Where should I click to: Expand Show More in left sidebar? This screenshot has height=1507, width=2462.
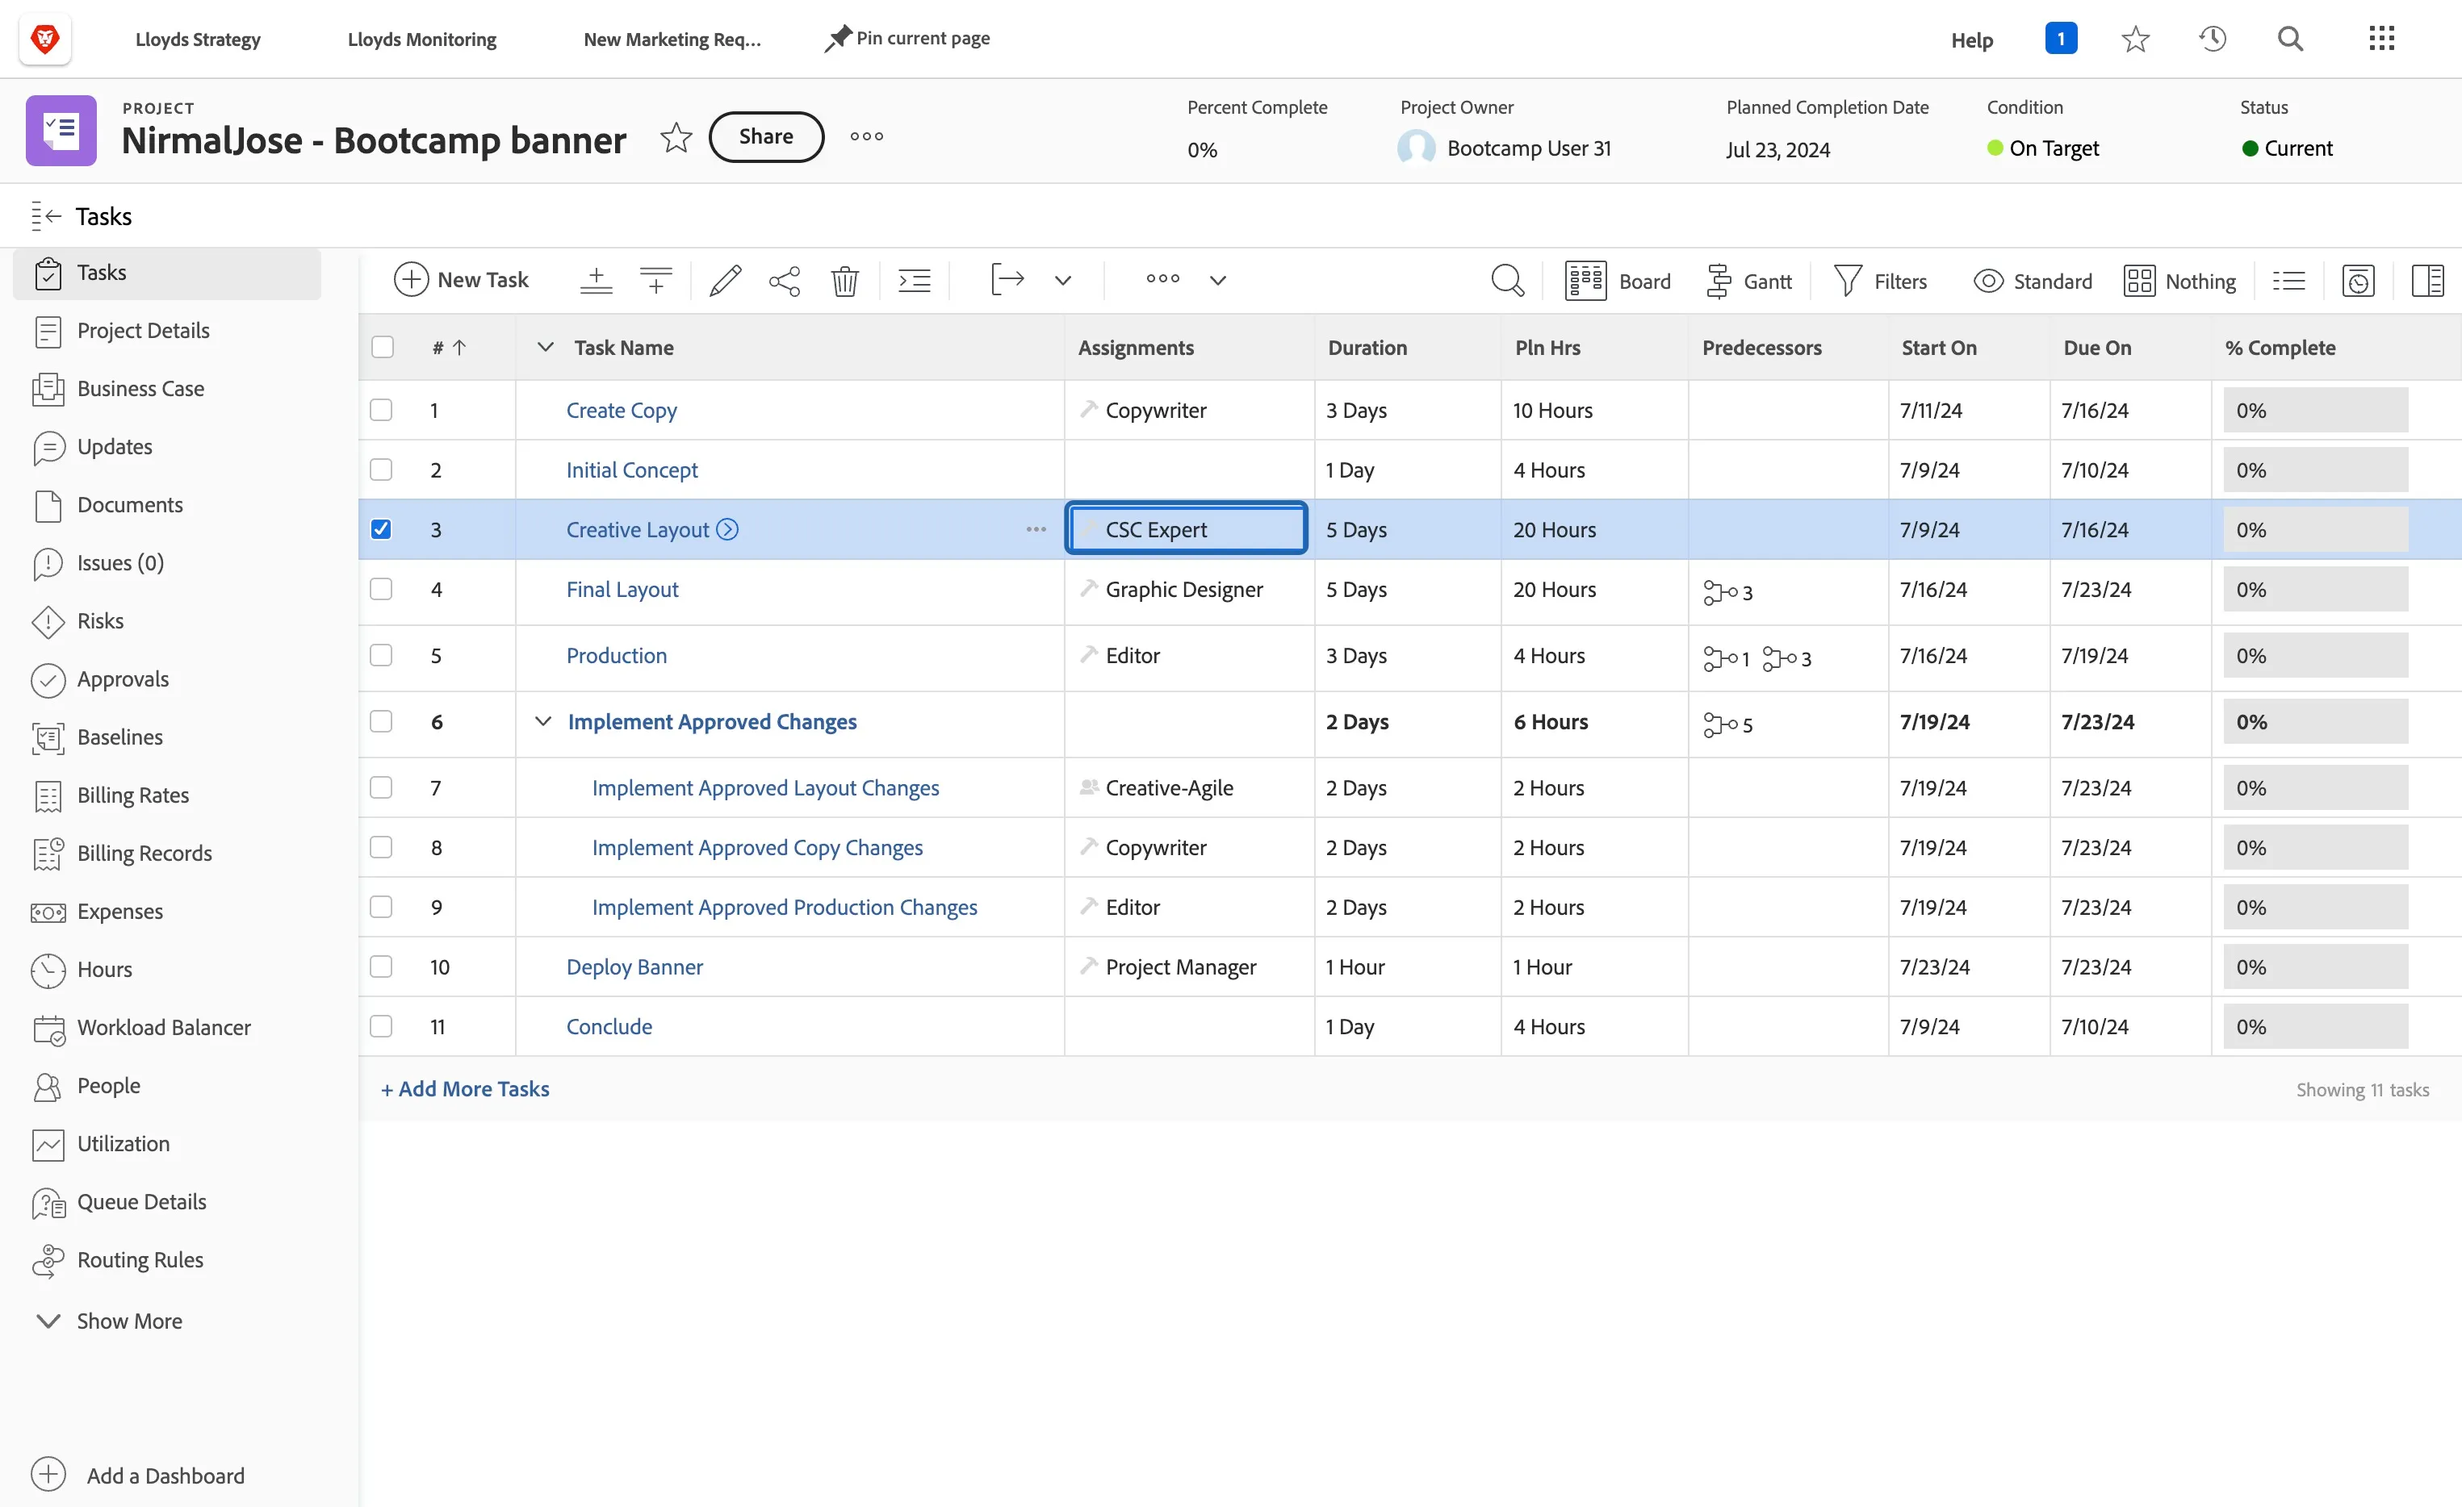110,1321
